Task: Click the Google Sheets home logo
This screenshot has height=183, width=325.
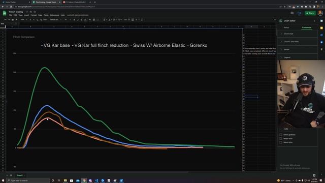Action: (5, 13)
